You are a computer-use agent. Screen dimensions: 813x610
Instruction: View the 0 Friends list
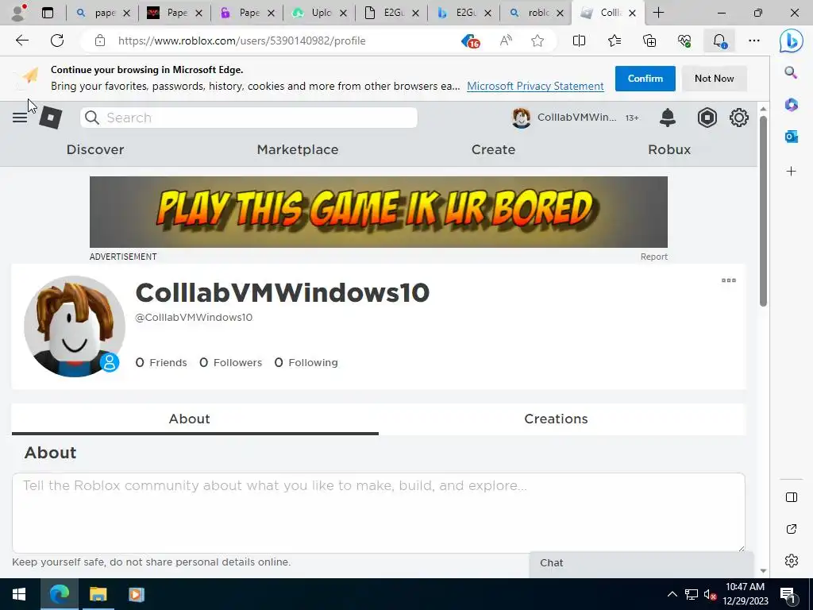coord(161,362)
